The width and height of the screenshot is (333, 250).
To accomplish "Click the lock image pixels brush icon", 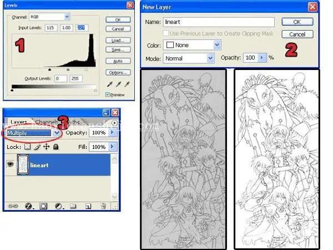I will [37, 147].
